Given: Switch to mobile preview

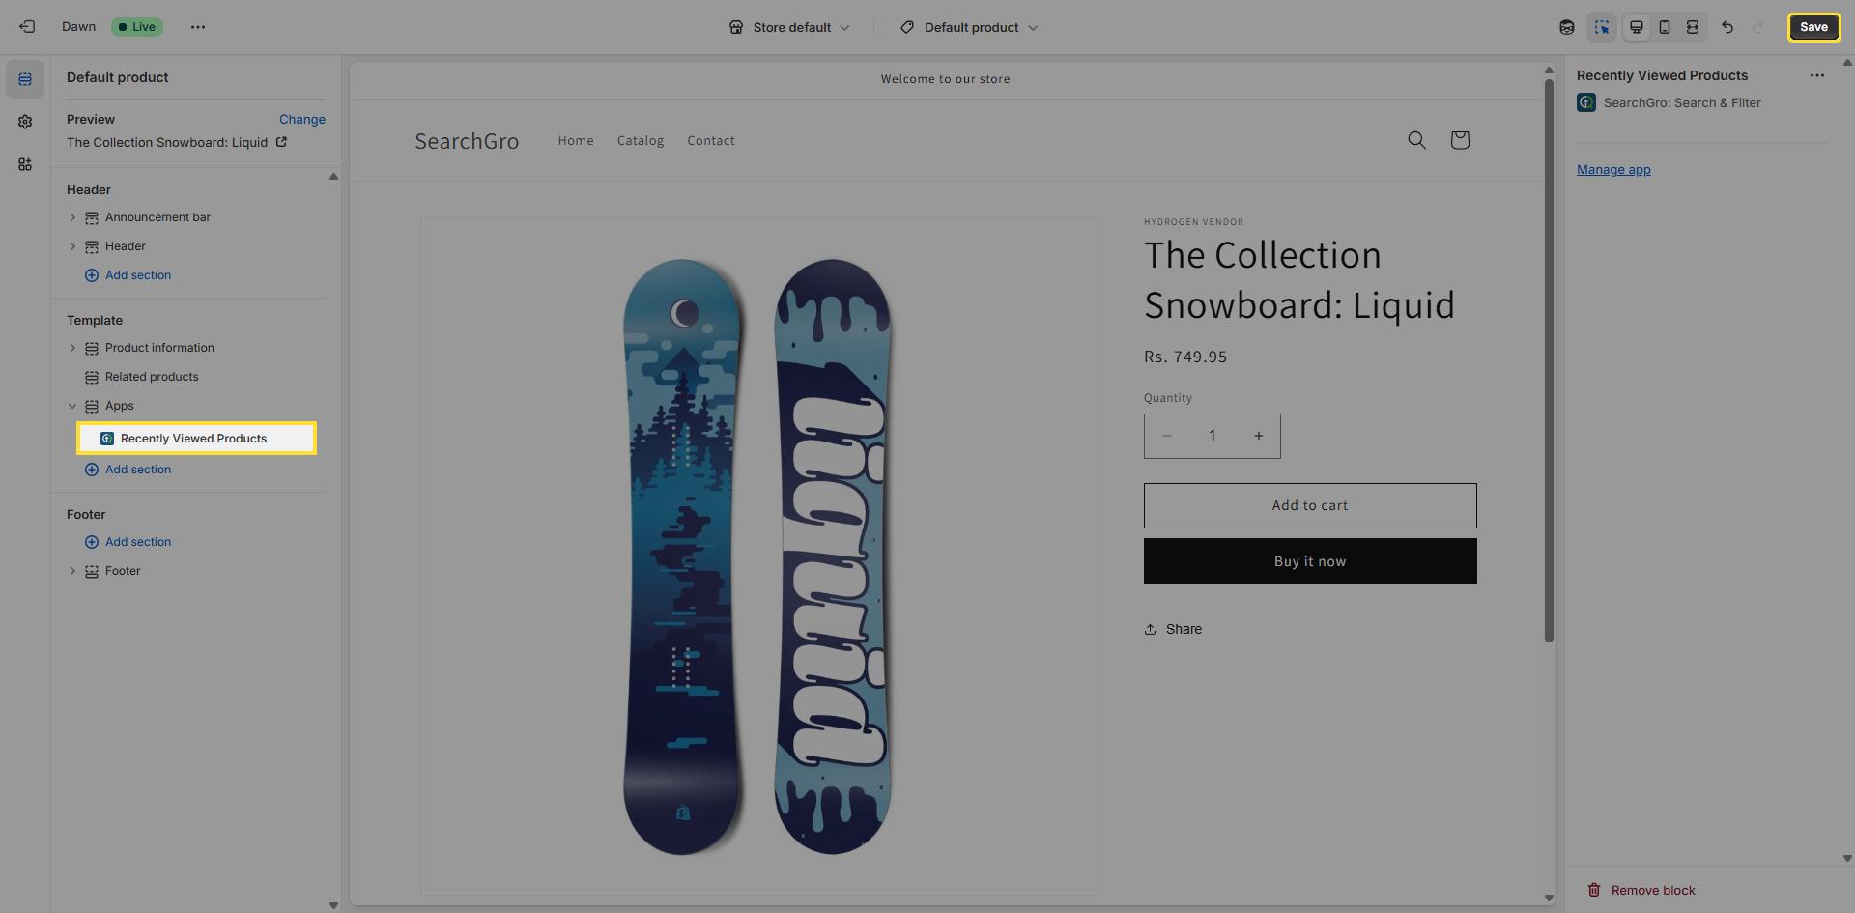Looking at the screenshot, I should click(1665, 27).
